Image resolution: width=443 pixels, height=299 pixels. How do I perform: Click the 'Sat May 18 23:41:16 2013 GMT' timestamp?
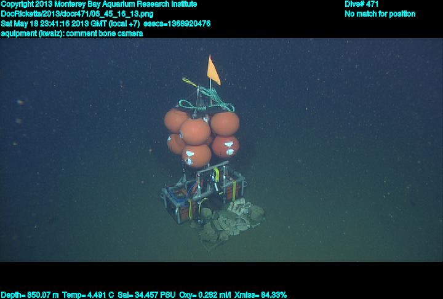pos(54,24)
